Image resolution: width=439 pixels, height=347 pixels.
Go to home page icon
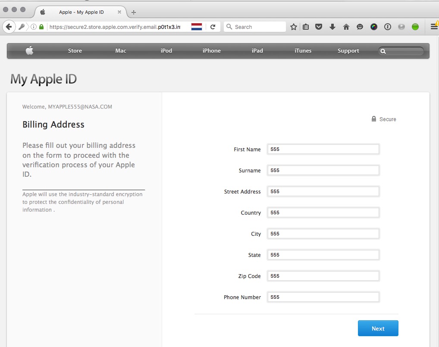(x=346, y=27)
